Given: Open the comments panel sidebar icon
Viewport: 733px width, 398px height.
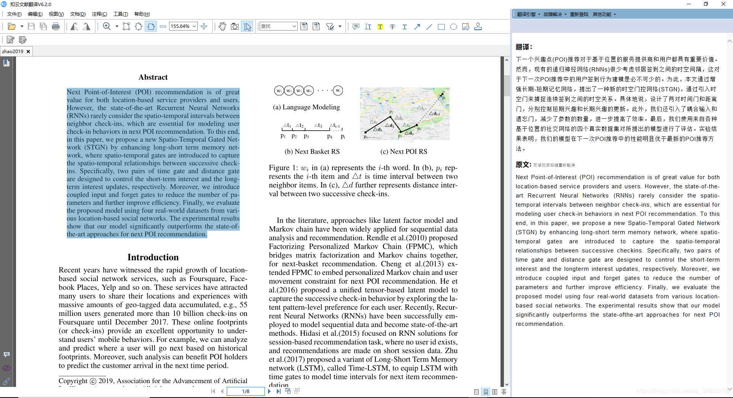Looking at the screenshot, I should pos(6,354).
